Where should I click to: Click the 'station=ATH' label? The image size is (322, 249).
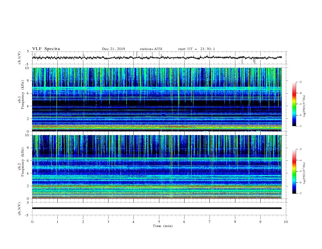[x=151, y=49]
